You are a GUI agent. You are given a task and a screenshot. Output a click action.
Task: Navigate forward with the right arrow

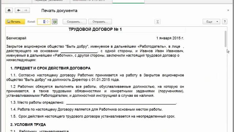point(26,10)
